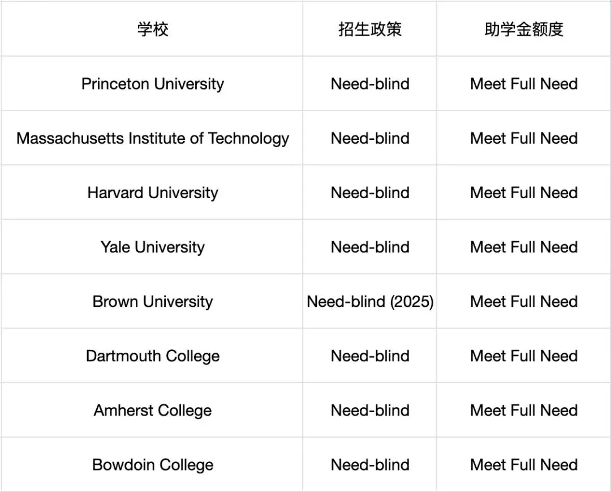
Task: Click the Harvard University cell
Action: click(x=153, y=192)
